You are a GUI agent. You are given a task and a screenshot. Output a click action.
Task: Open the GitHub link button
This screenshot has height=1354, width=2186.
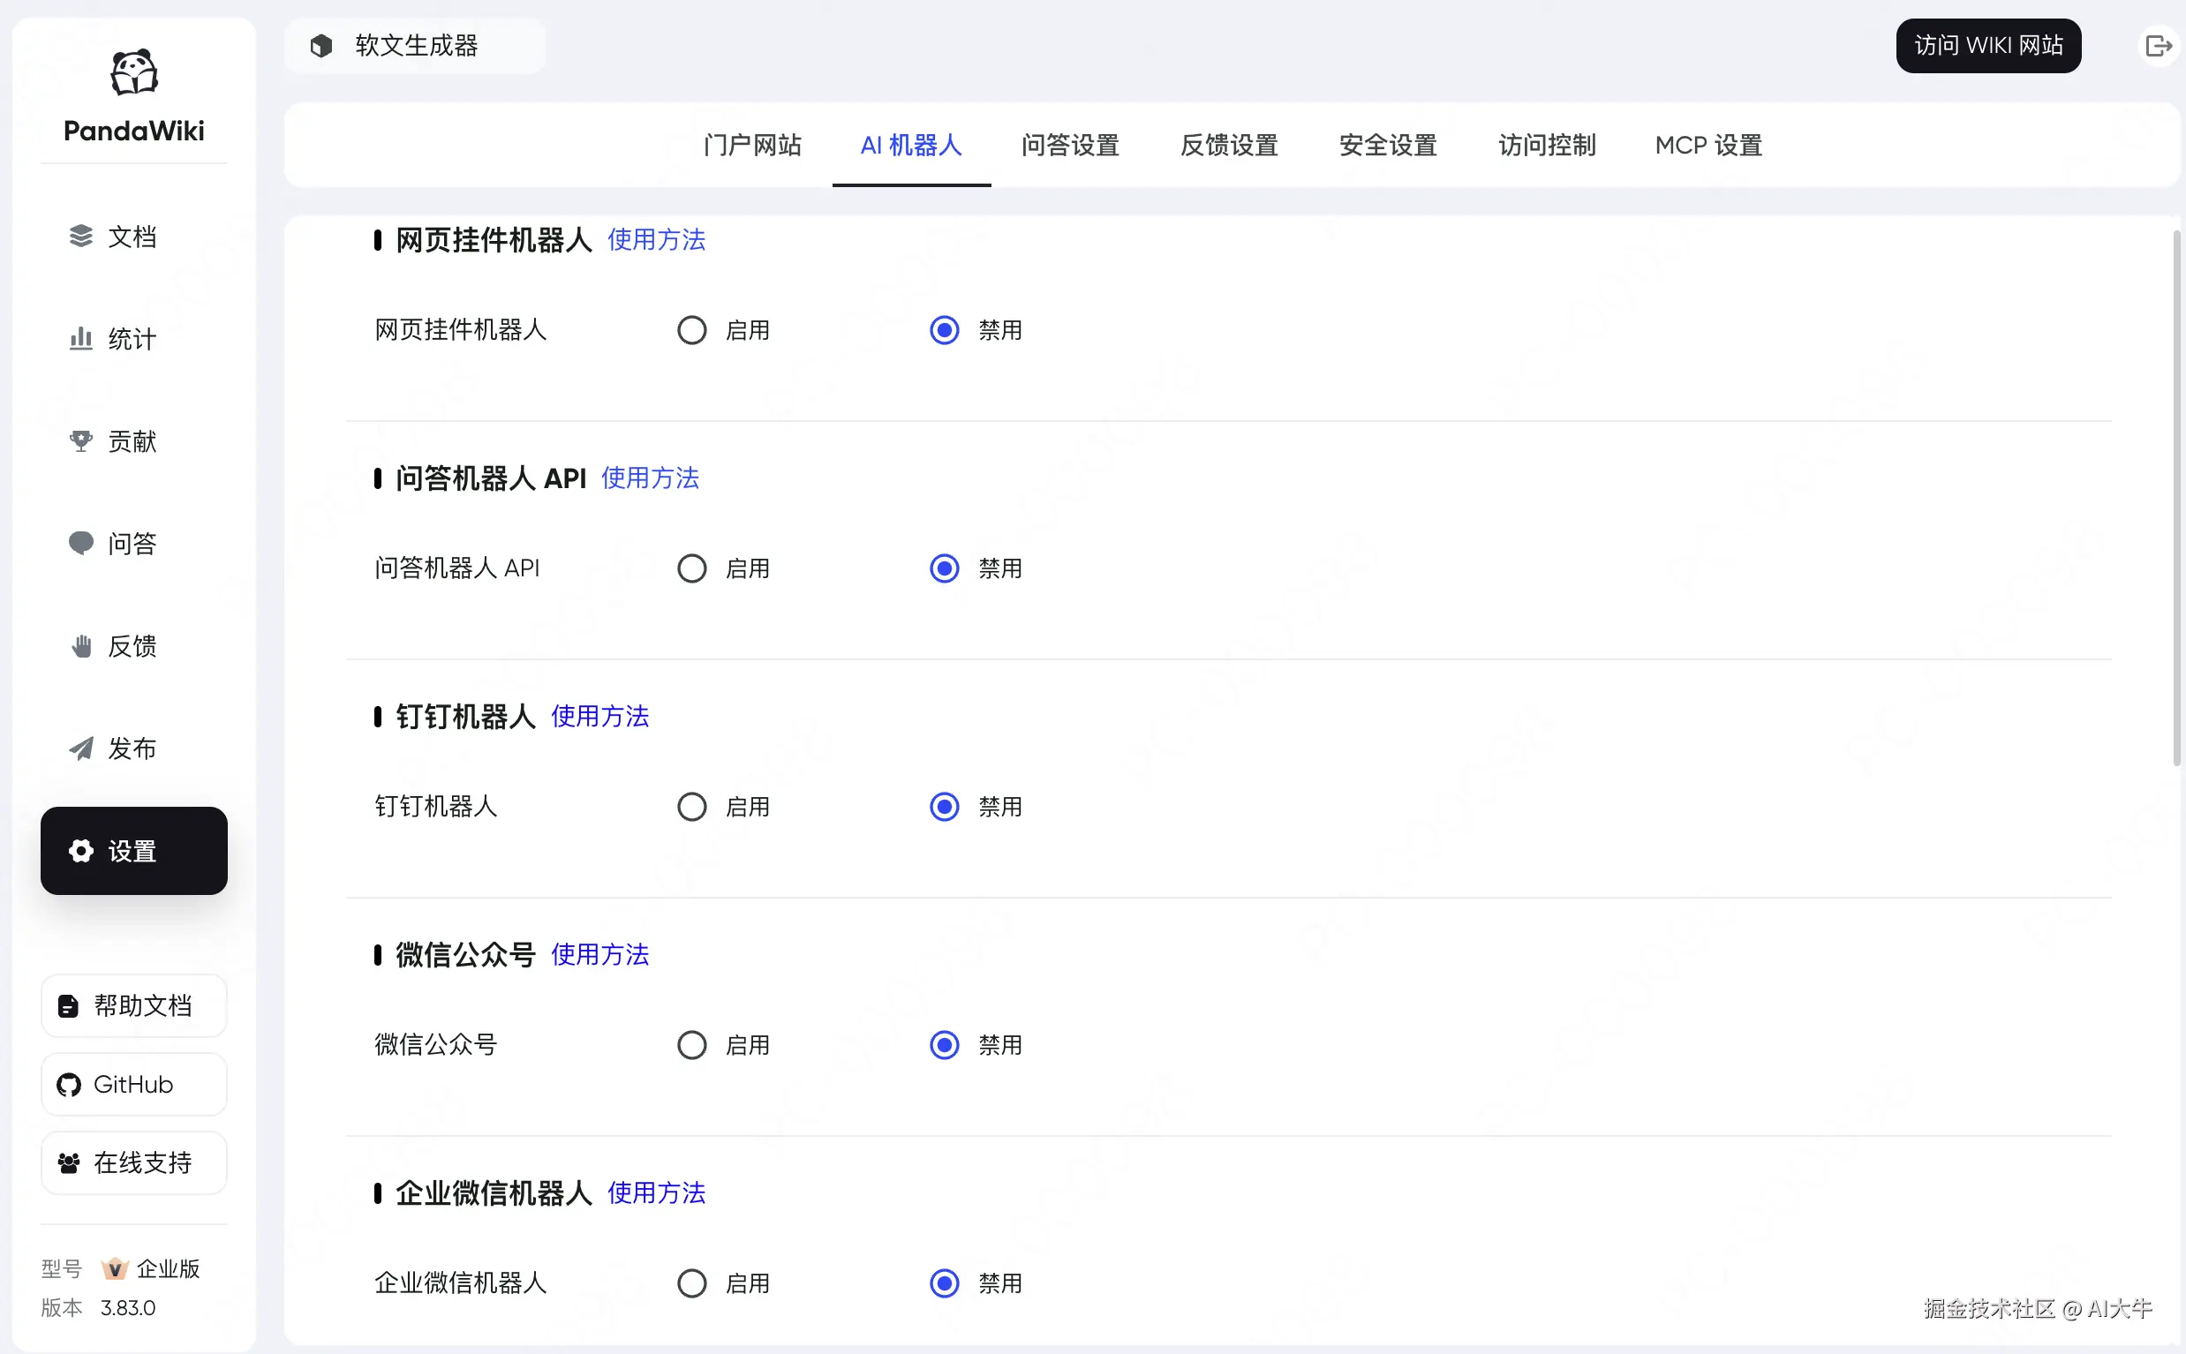pyautogui.click(x=133, y=1085)
